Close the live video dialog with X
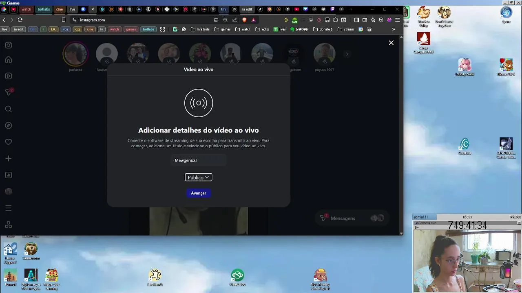This screenshot has width=522, height=293. point(391,43)
